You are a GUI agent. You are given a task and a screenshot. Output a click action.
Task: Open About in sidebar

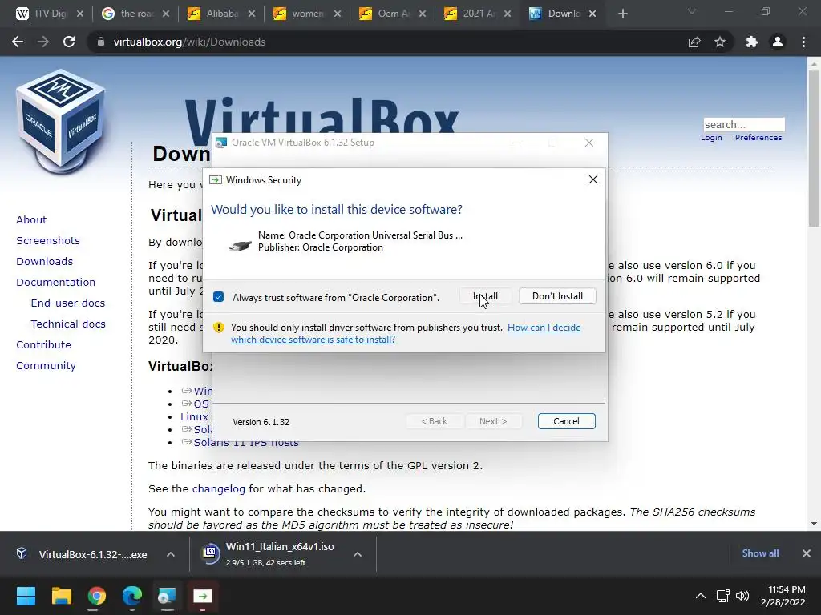click(x=31, y=219)
